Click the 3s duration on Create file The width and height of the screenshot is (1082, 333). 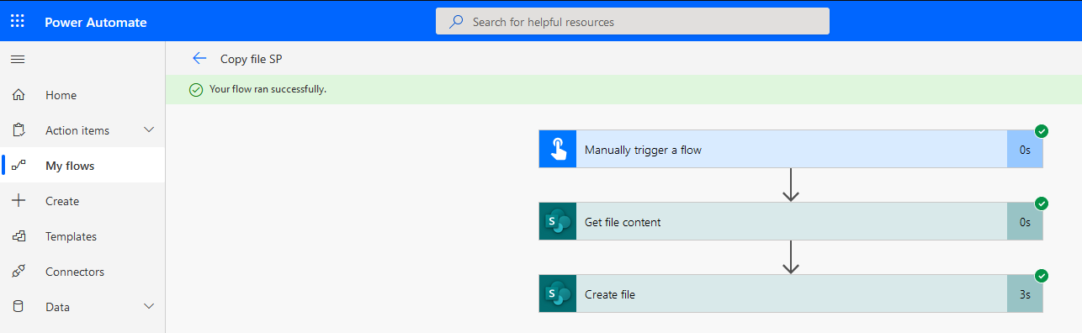1025,294
